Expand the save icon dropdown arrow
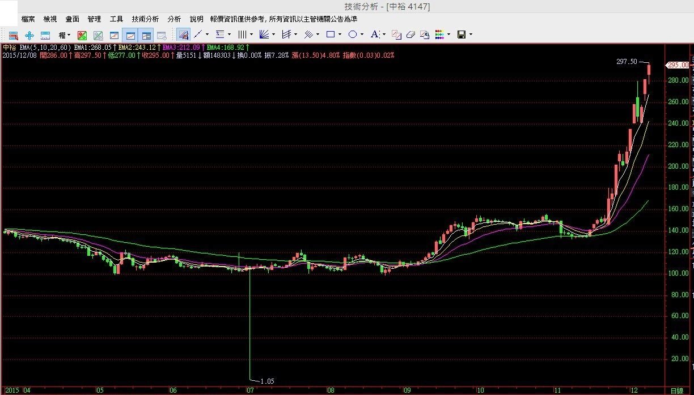 pos(471,35)
